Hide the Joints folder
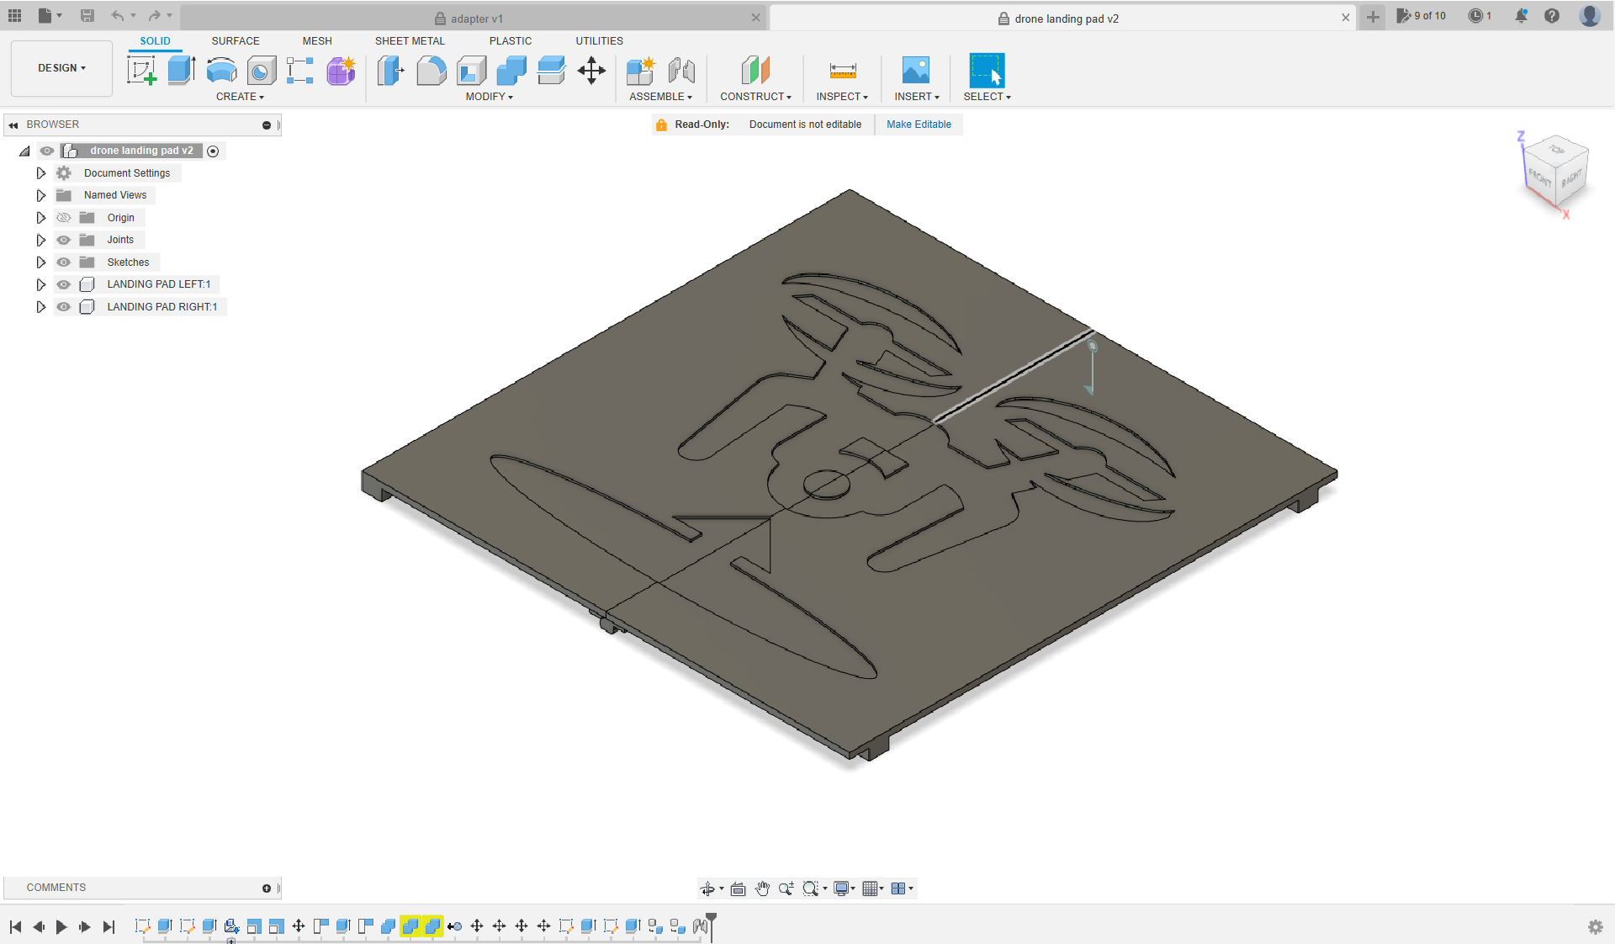 (x=63, y=240)
